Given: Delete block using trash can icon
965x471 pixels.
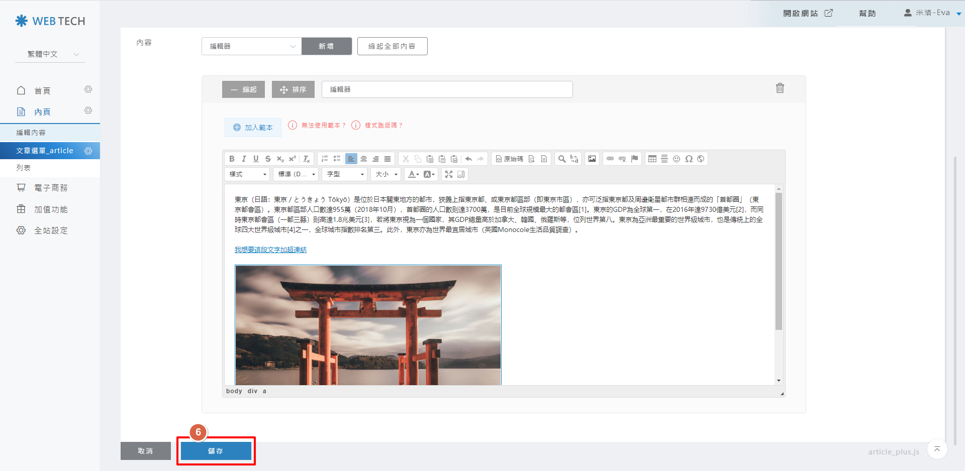Looking at the screenshot, I should (780, 88).
